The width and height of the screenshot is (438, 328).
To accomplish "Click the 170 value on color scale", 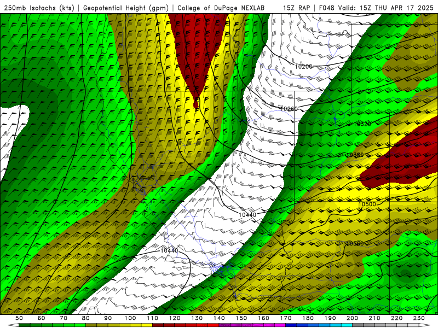I will coord(286,318).
